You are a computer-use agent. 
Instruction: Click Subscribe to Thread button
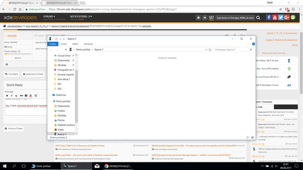click(x=33, y=74)
